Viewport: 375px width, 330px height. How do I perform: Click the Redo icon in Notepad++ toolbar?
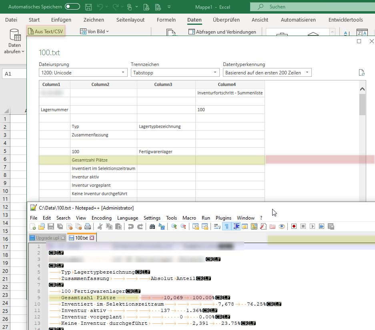[140, 226]
